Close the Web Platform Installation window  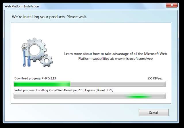pyautogui.click(x=172, y=5)
